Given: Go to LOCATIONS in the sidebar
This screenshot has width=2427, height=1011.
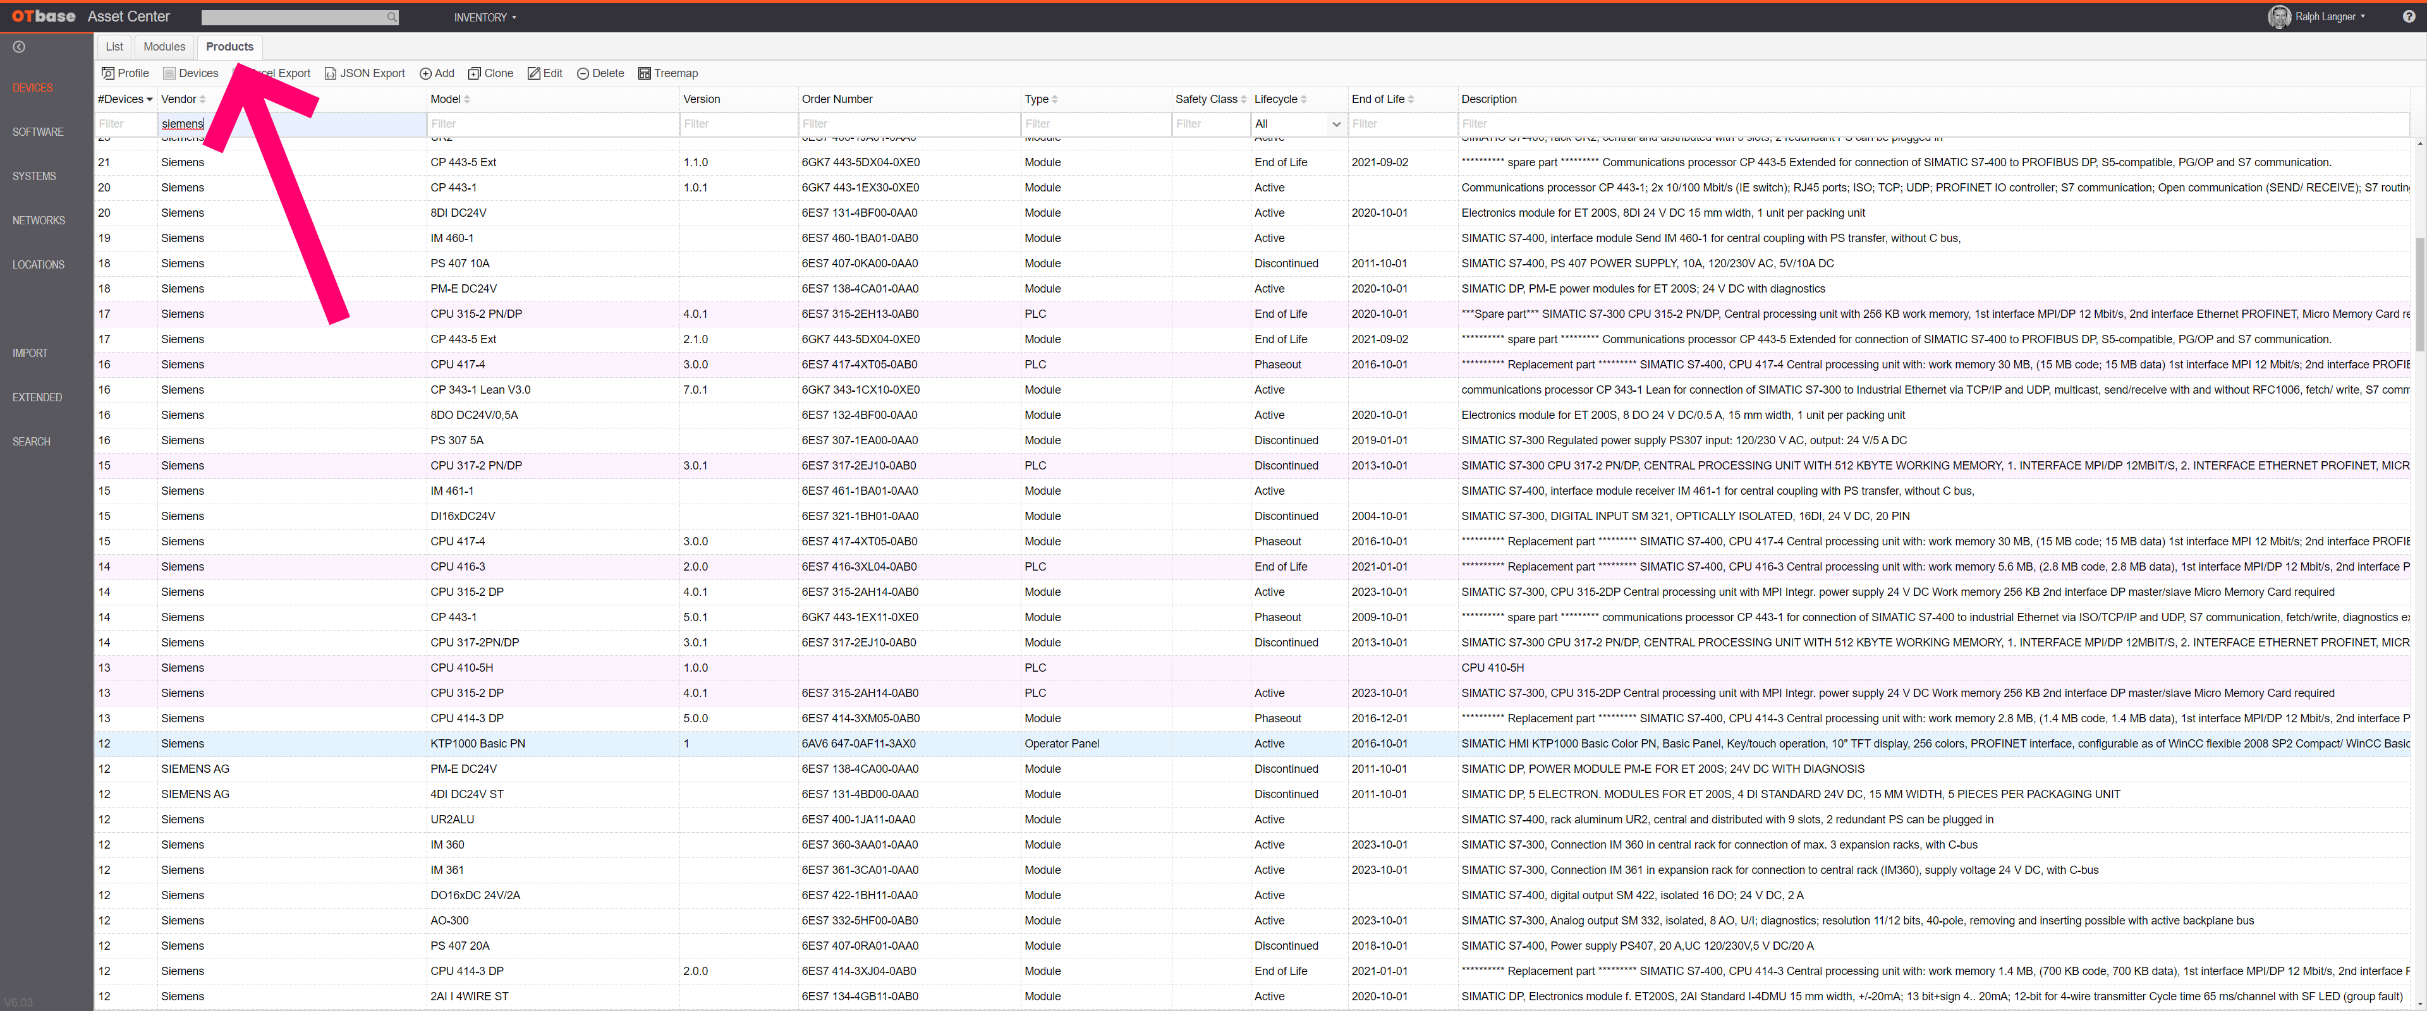Looking at the screenshot, I should coord(39,265).
